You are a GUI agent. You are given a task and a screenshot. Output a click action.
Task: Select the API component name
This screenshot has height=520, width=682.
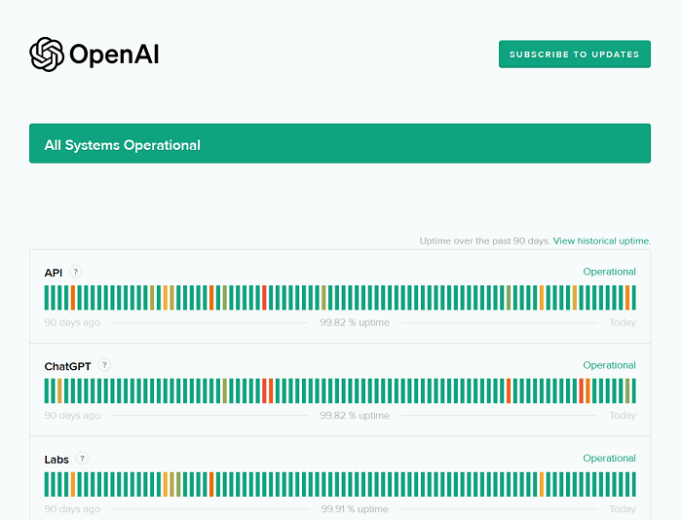(x=53, y=273)
